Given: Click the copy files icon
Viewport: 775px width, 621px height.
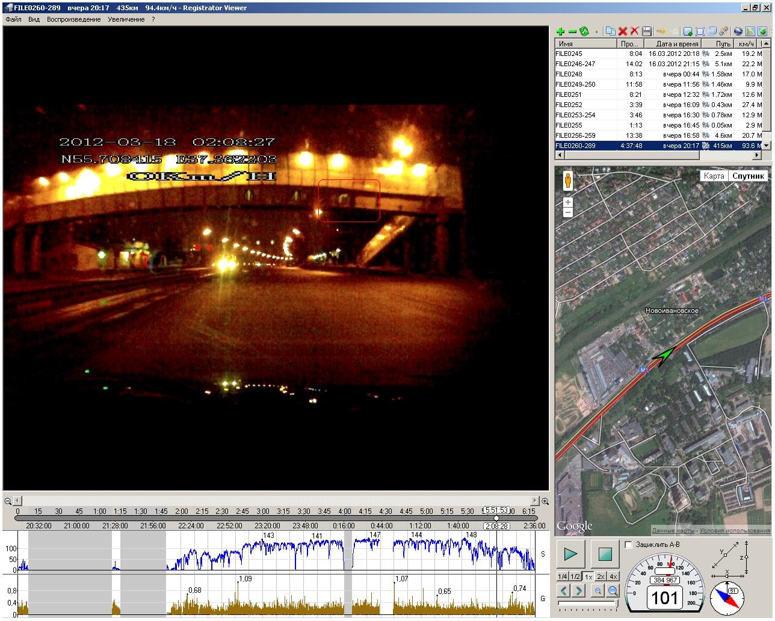Looking at the screenshot, I should coord(610,31).
